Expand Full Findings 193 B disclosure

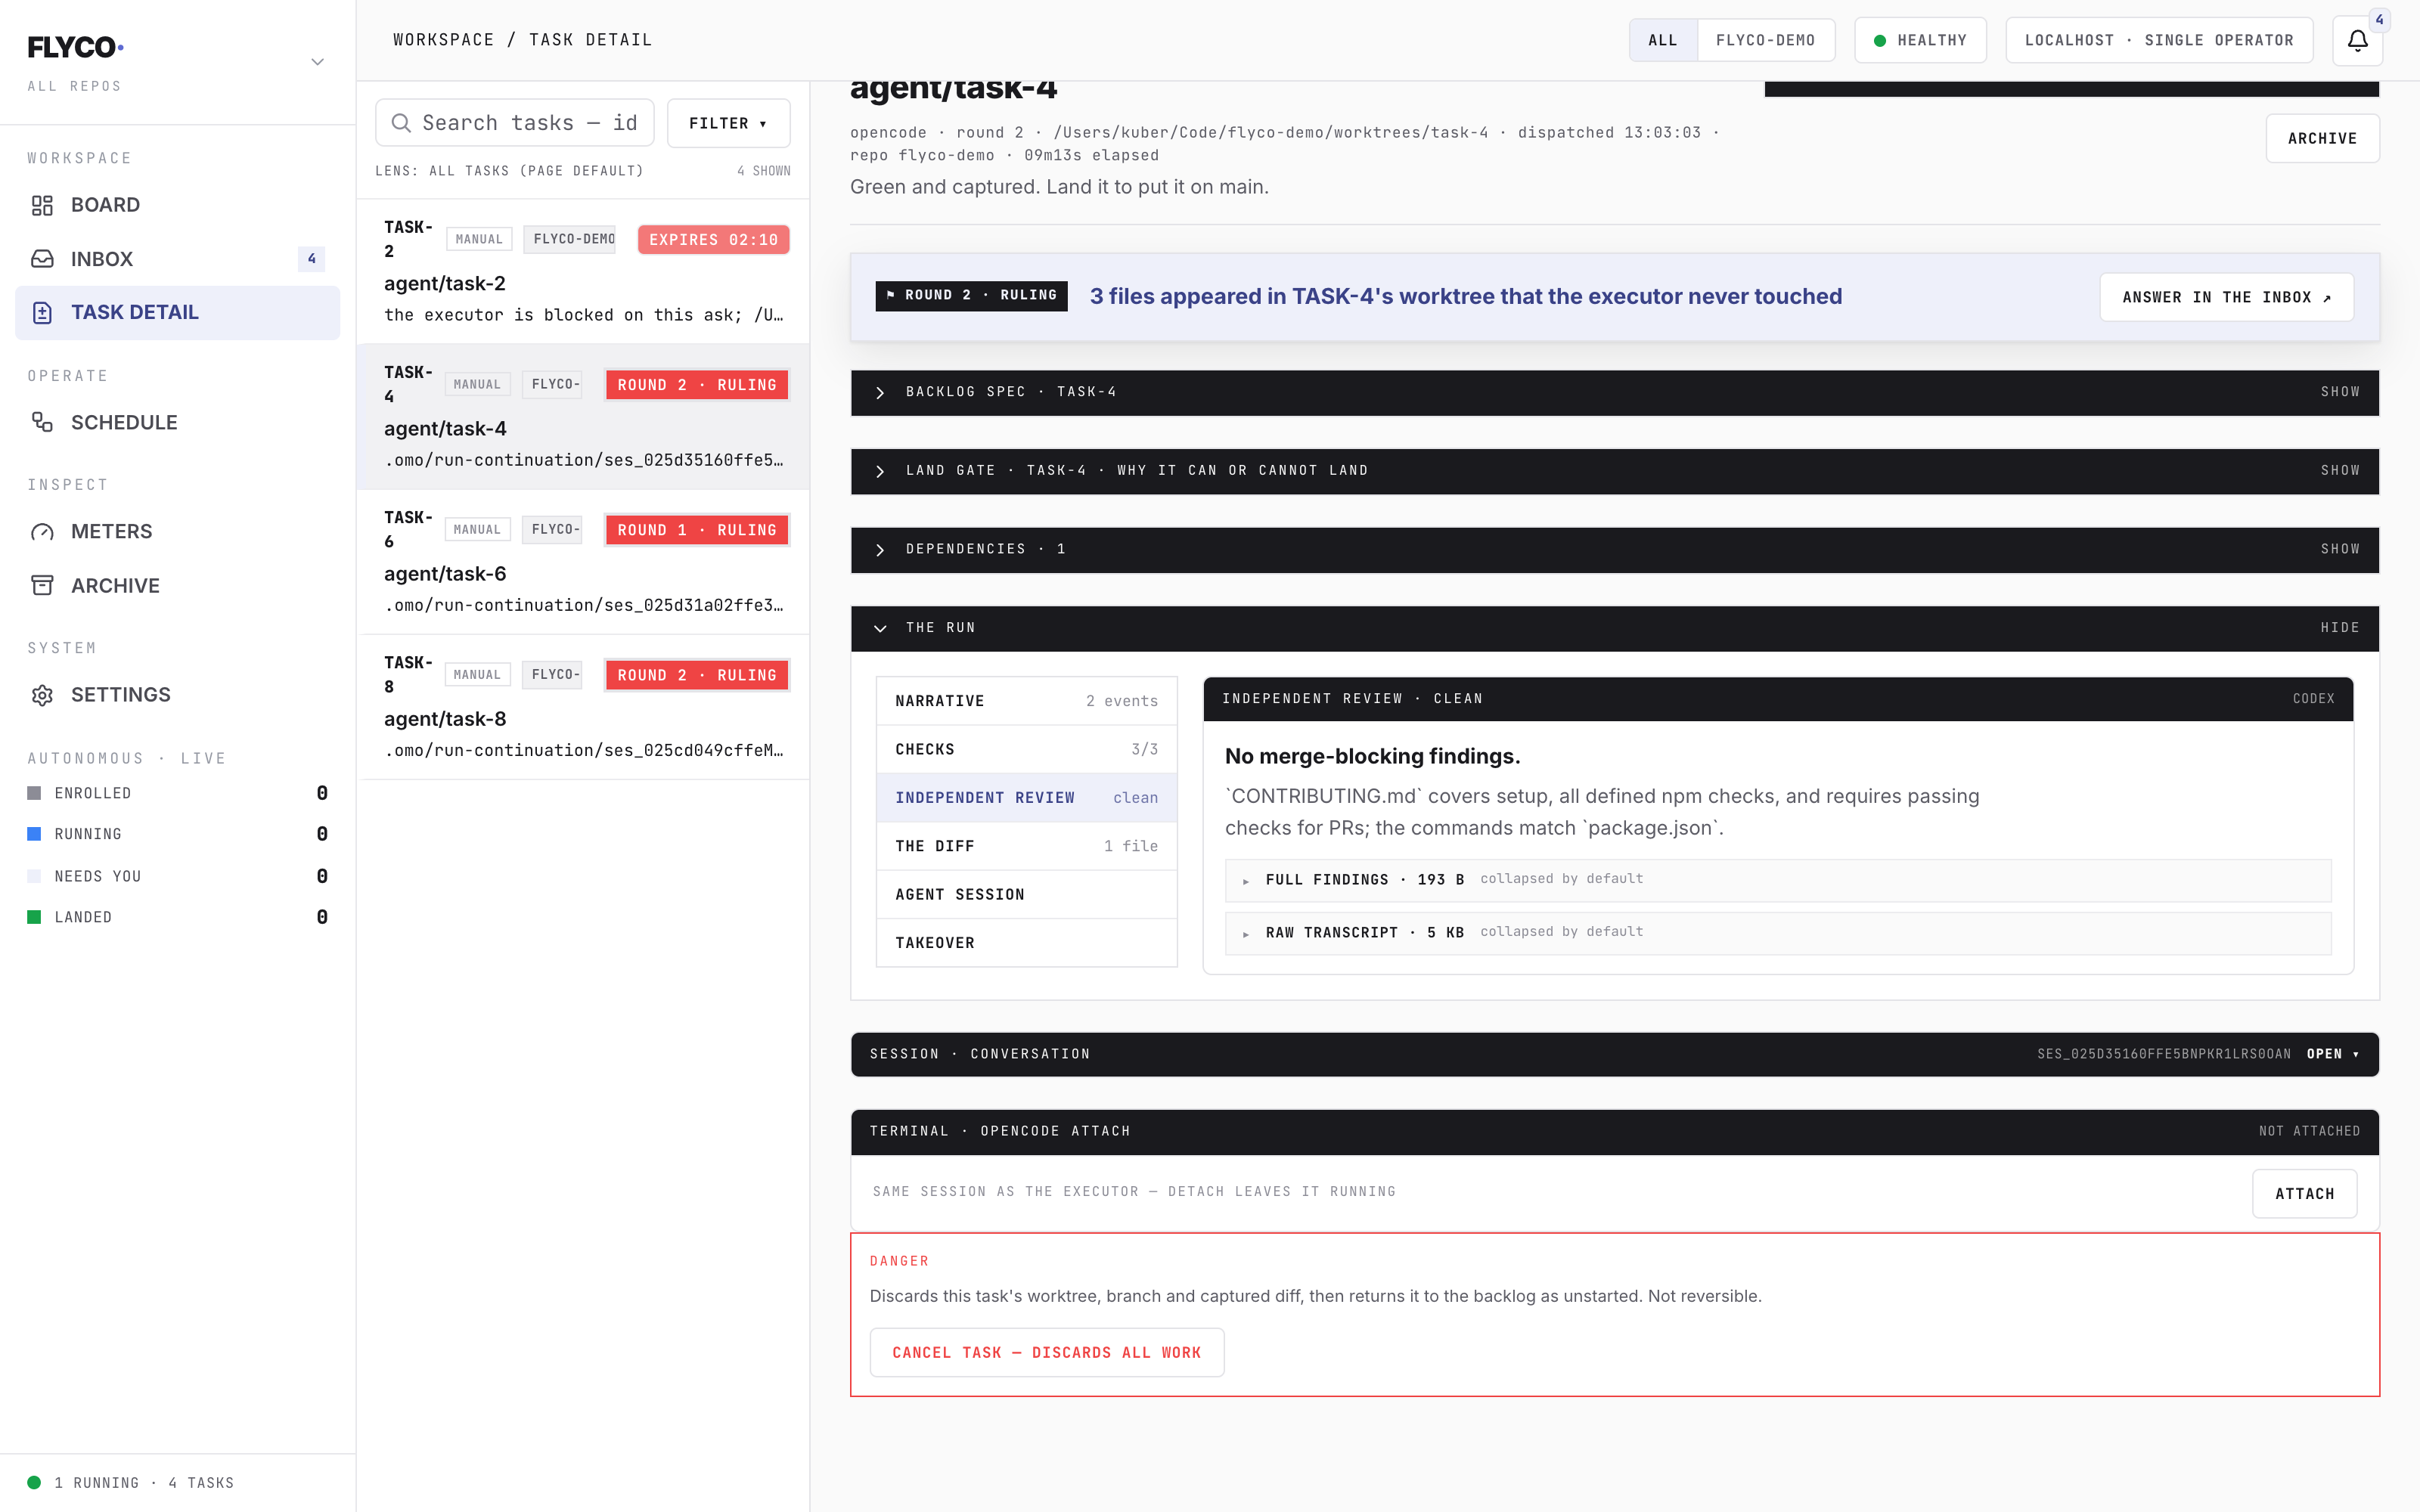tap(1778, 879)
